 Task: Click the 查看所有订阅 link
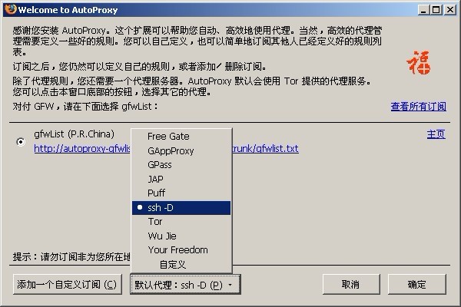[419, 107]
